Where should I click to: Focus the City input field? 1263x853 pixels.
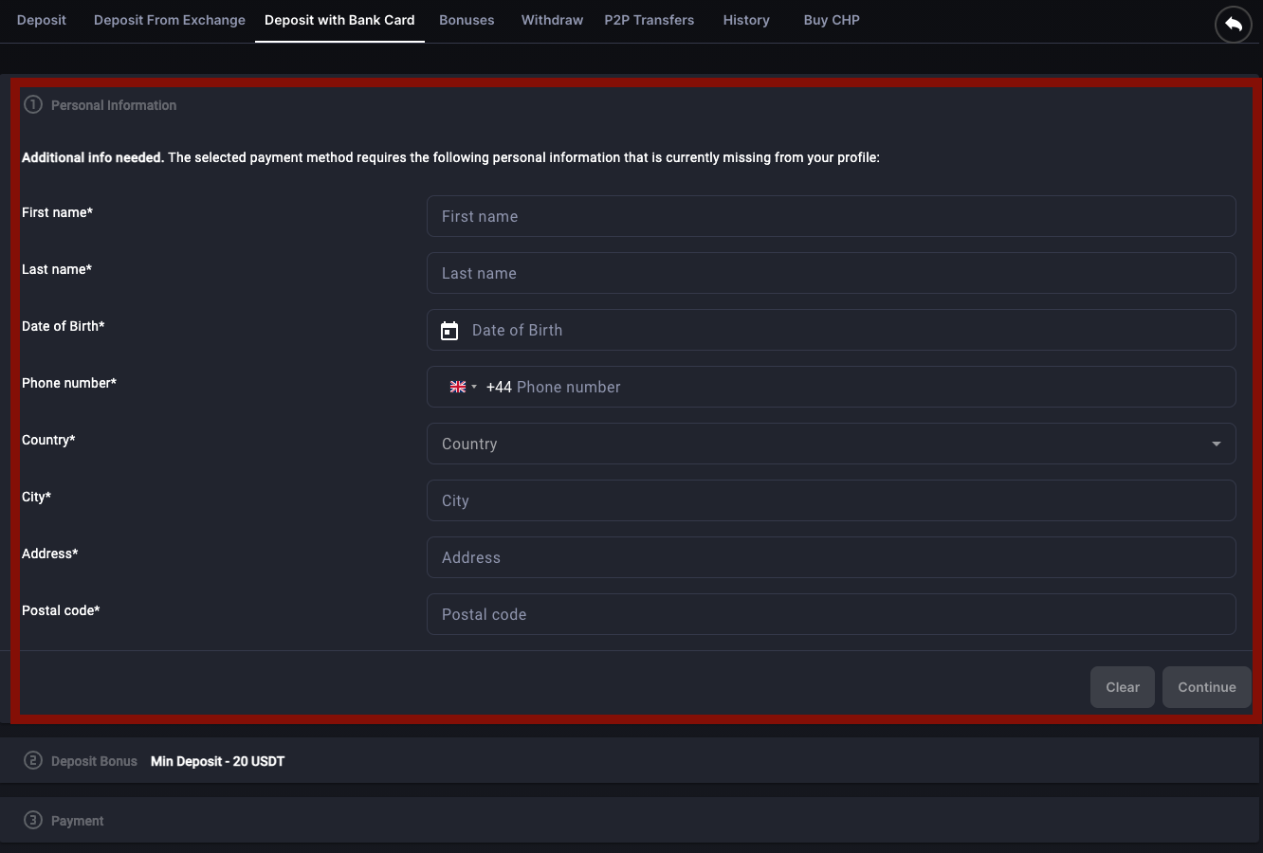pos(832,500)
